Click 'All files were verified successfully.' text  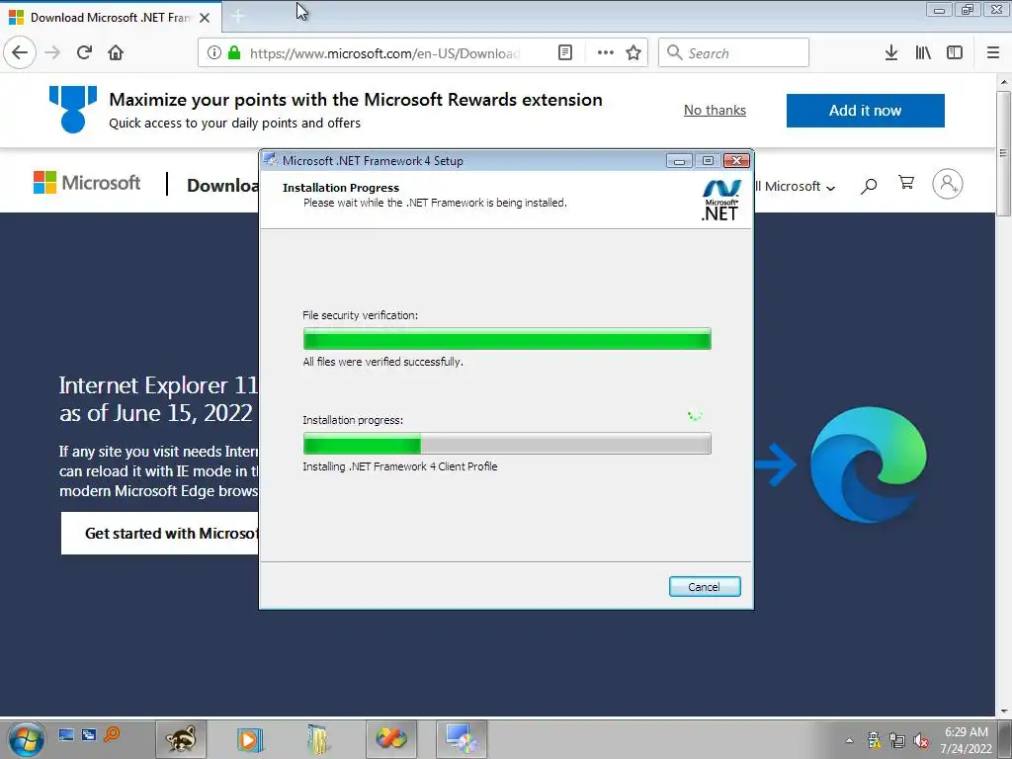[x=382, y=362]
